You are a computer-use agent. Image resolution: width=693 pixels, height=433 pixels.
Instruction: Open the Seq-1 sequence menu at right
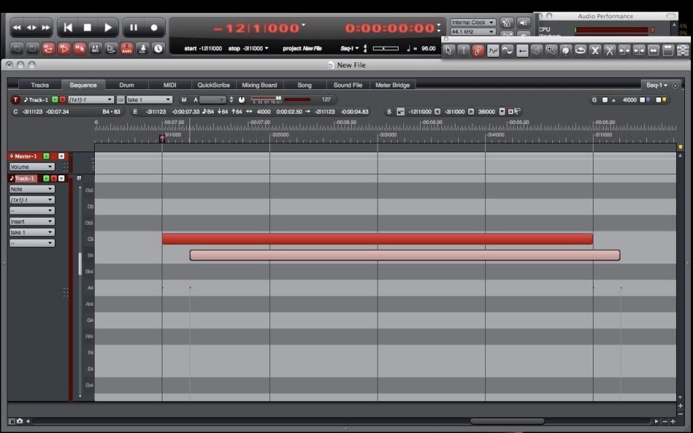(656, 85)
